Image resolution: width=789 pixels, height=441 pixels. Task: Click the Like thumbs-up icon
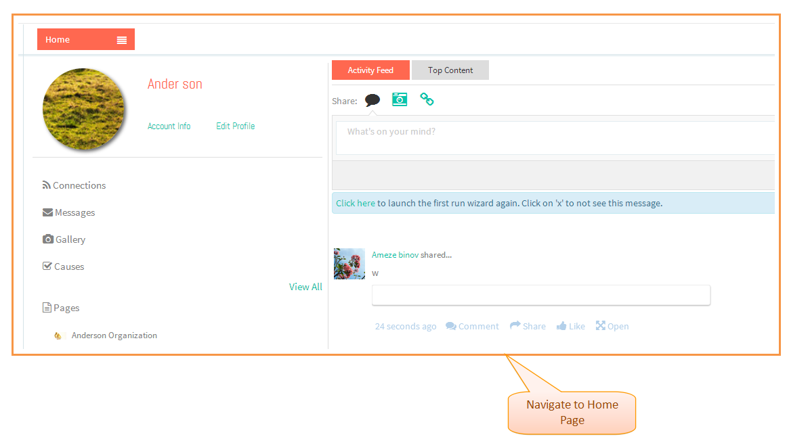(x=561, y=326)
